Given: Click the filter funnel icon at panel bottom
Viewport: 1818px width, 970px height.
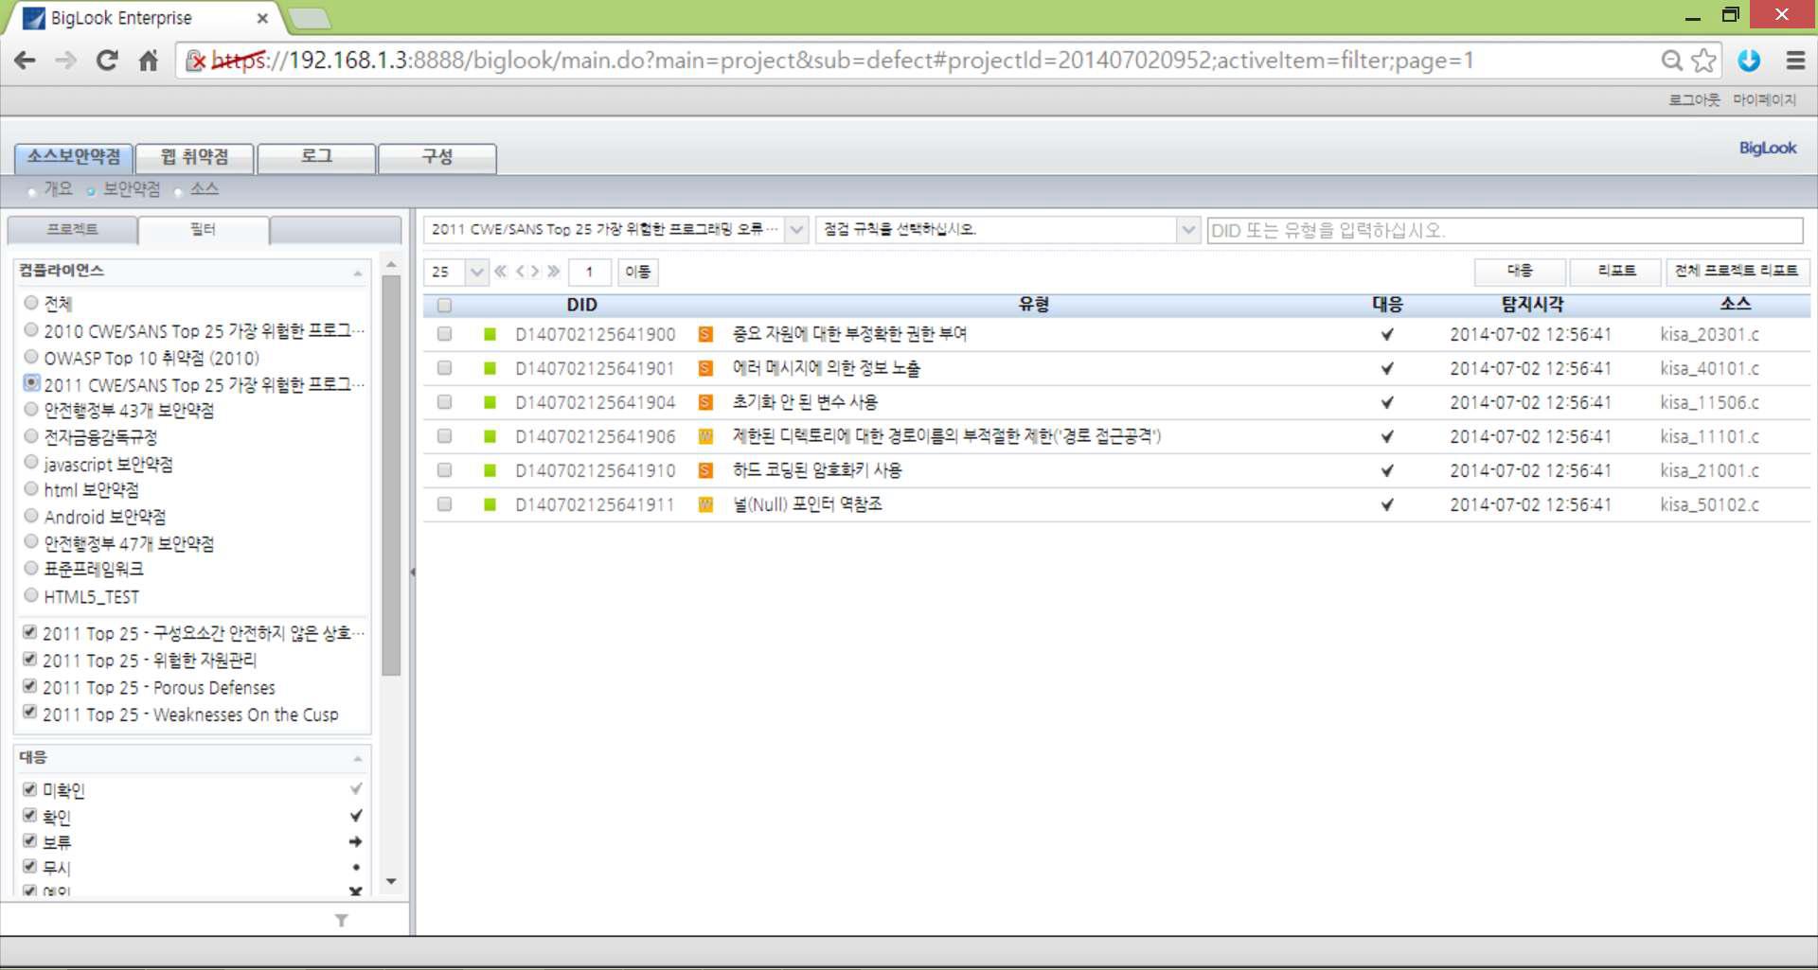Looking at the screenshot, I should pyautogui.click(x=342, y=920).
